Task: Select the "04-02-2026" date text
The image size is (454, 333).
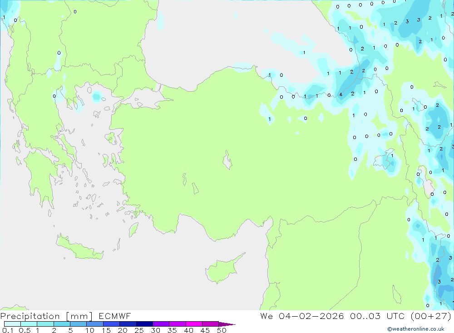Action: [x=311, y=316]
